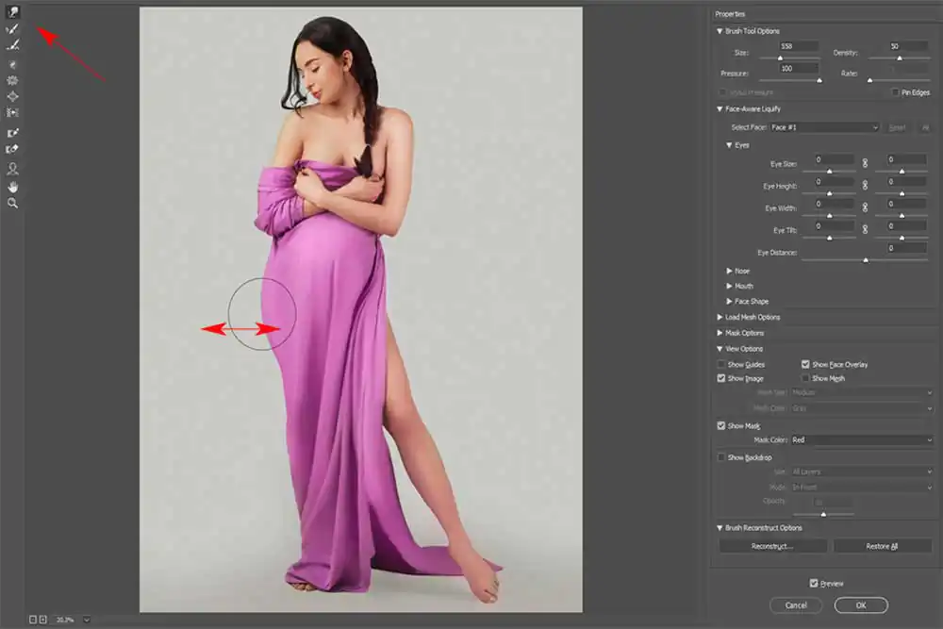Select the Pucker tool
The height and width of the screenshot is (629, 943).
click(x=12, y=80)
